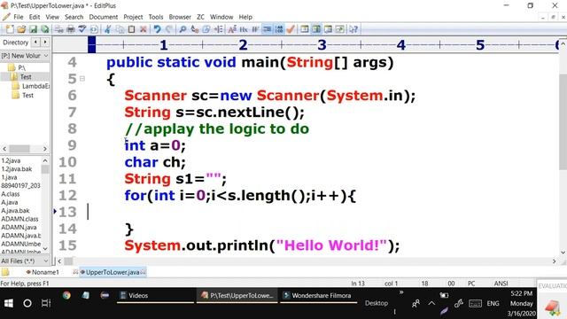Open Find with the magnifier icon

[183, 29]
